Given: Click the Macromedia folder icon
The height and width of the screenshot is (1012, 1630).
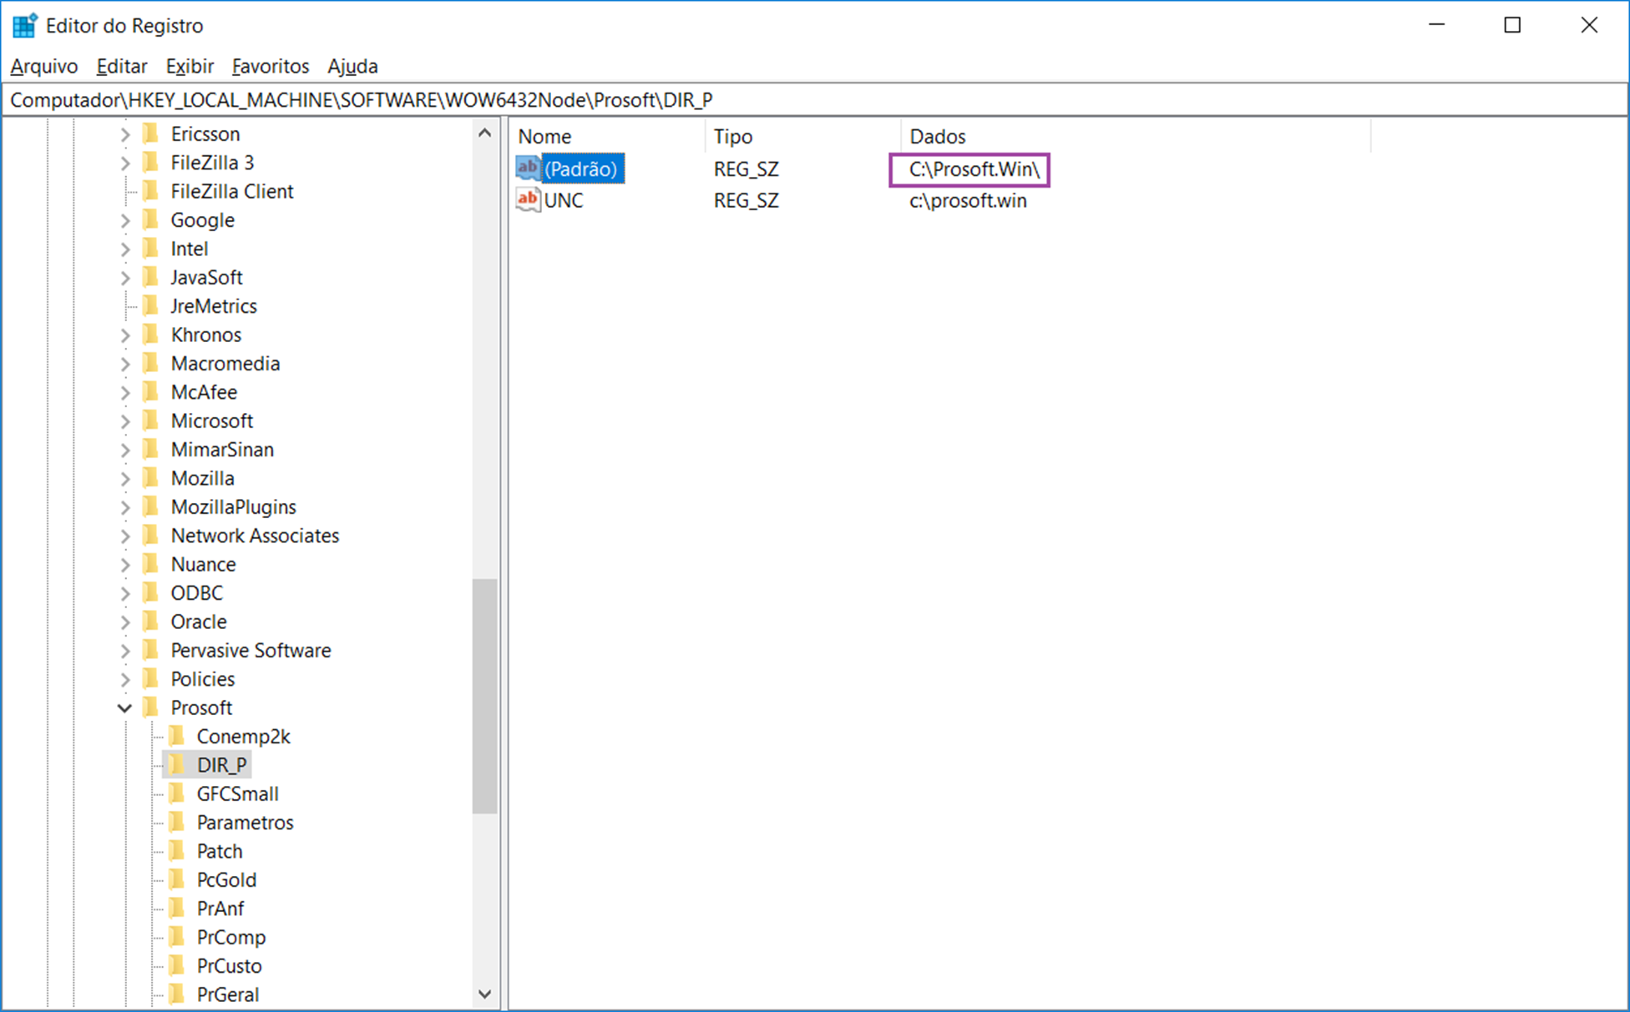Looking at the screenshot, I should [x=151, y=364].
